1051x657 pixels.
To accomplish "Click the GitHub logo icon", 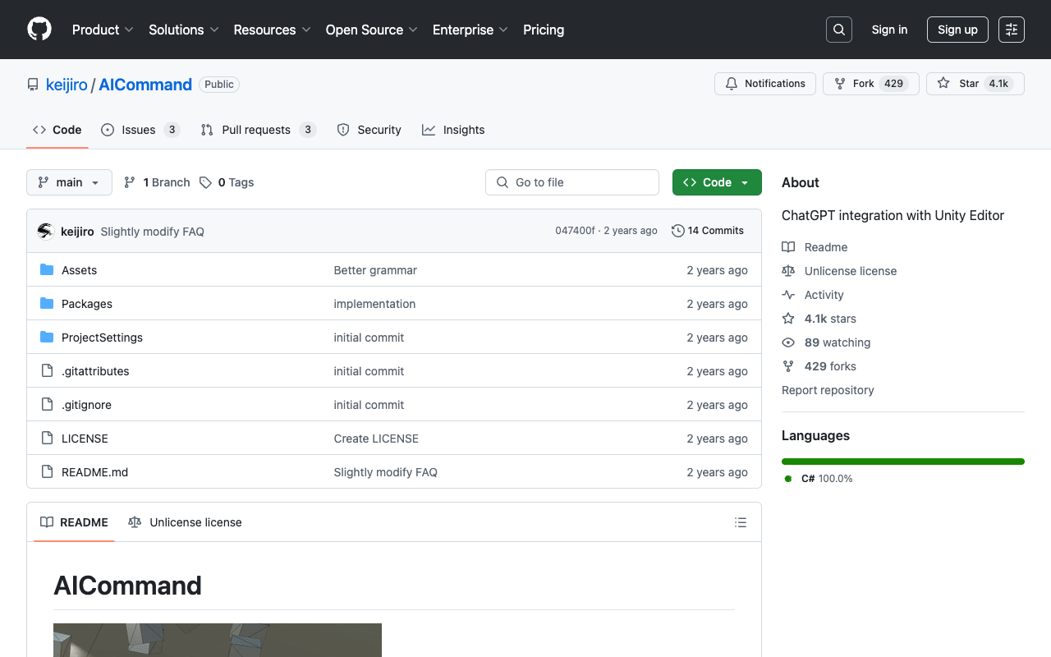I will pyautogui.click(x=39, y=30).
